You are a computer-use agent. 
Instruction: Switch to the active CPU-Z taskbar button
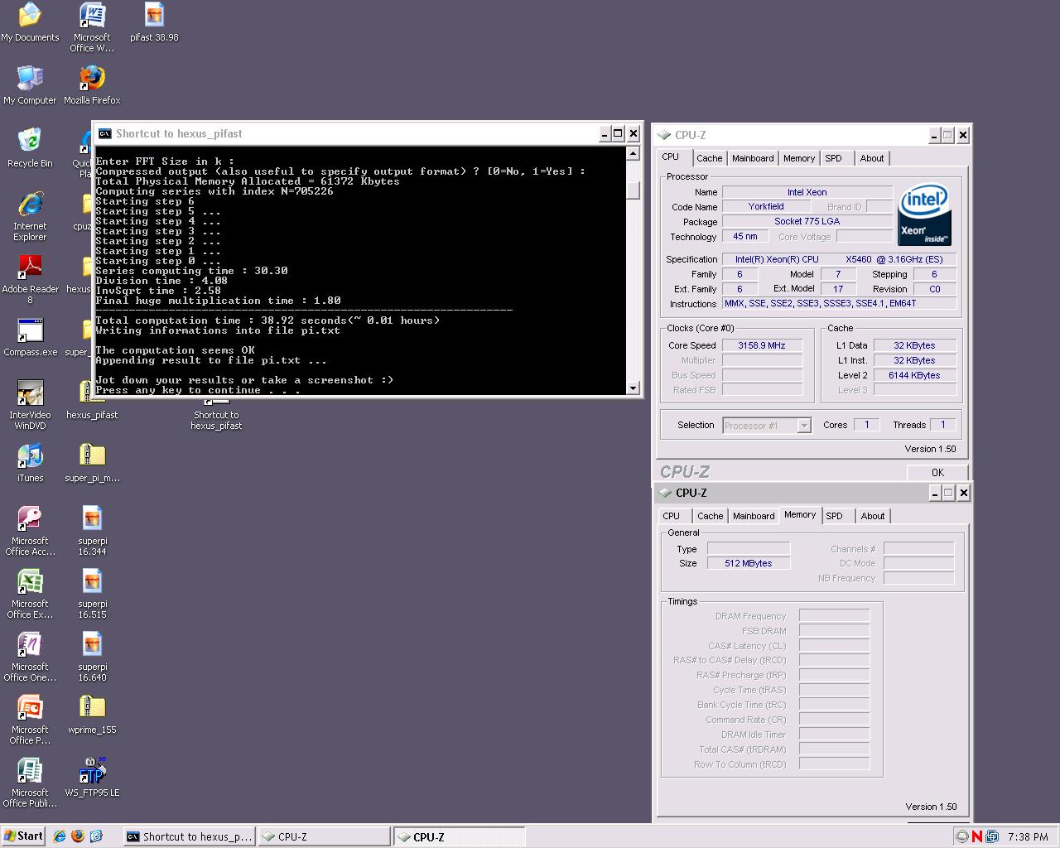tap(459, 836)
